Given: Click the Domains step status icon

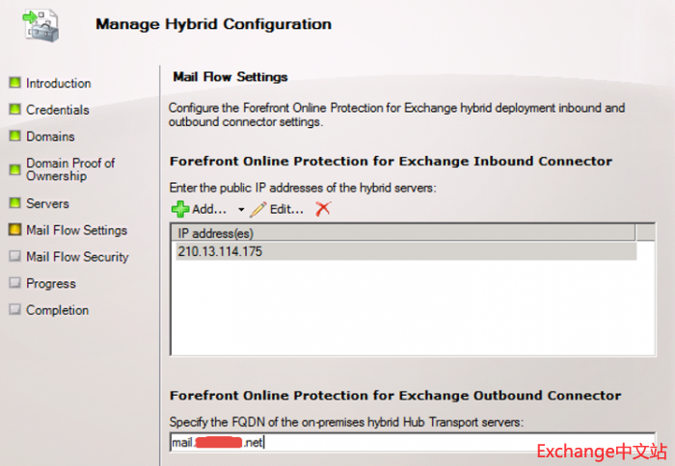Looking at the screenshot, I should [14, 137].
